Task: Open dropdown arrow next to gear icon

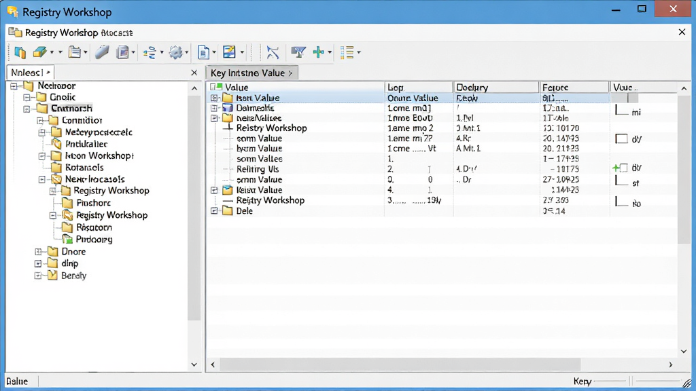Action: (x=186, y=53)
